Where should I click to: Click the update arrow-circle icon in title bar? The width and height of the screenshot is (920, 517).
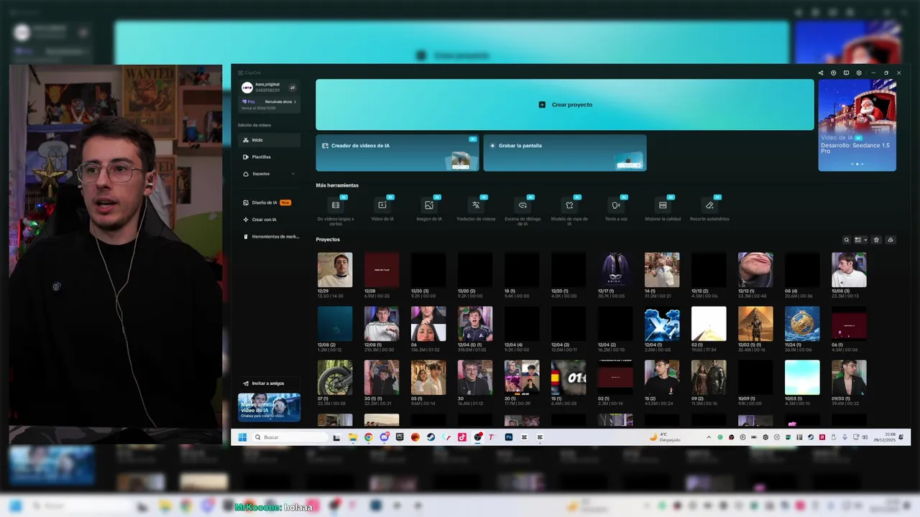tap(834, 73)
